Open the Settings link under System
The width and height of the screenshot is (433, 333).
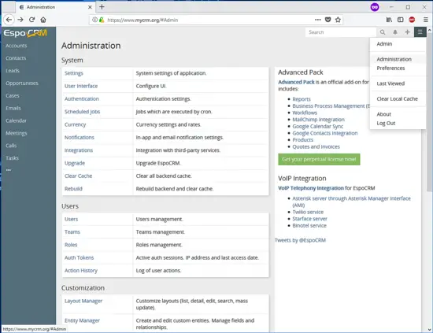(x=74, y=73)
